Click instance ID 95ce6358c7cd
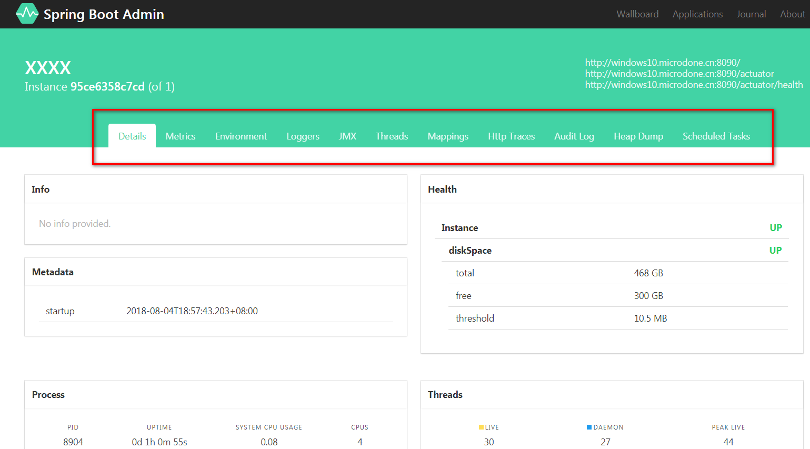Image resolution: width=810 pixels, height=449 pixels. tap(107, 86)
